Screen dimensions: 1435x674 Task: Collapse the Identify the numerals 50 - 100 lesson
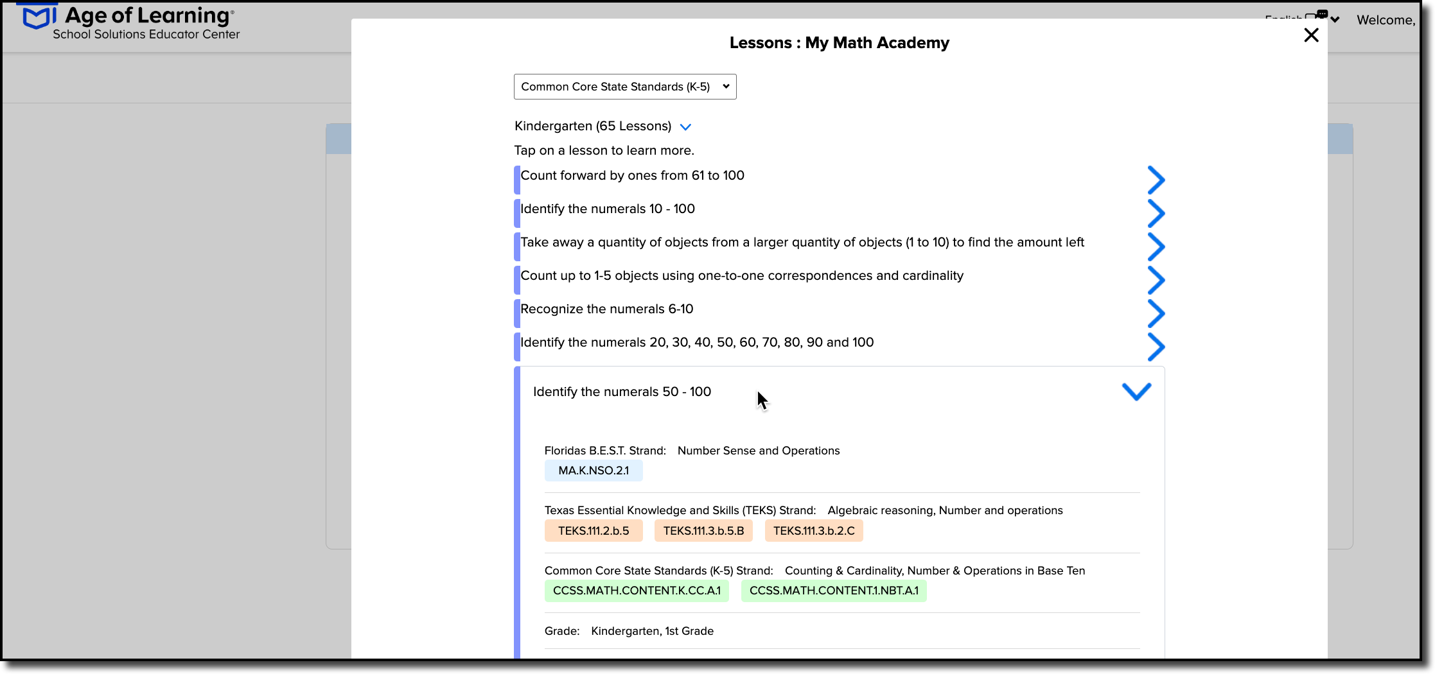(1136, 392)
